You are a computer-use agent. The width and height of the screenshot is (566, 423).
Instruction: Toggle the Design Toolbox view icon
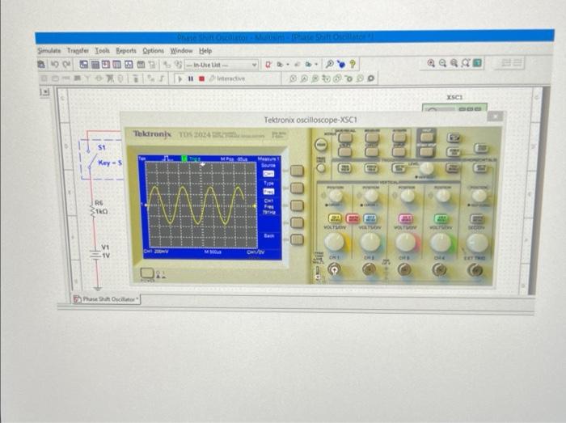pos(84,65)
